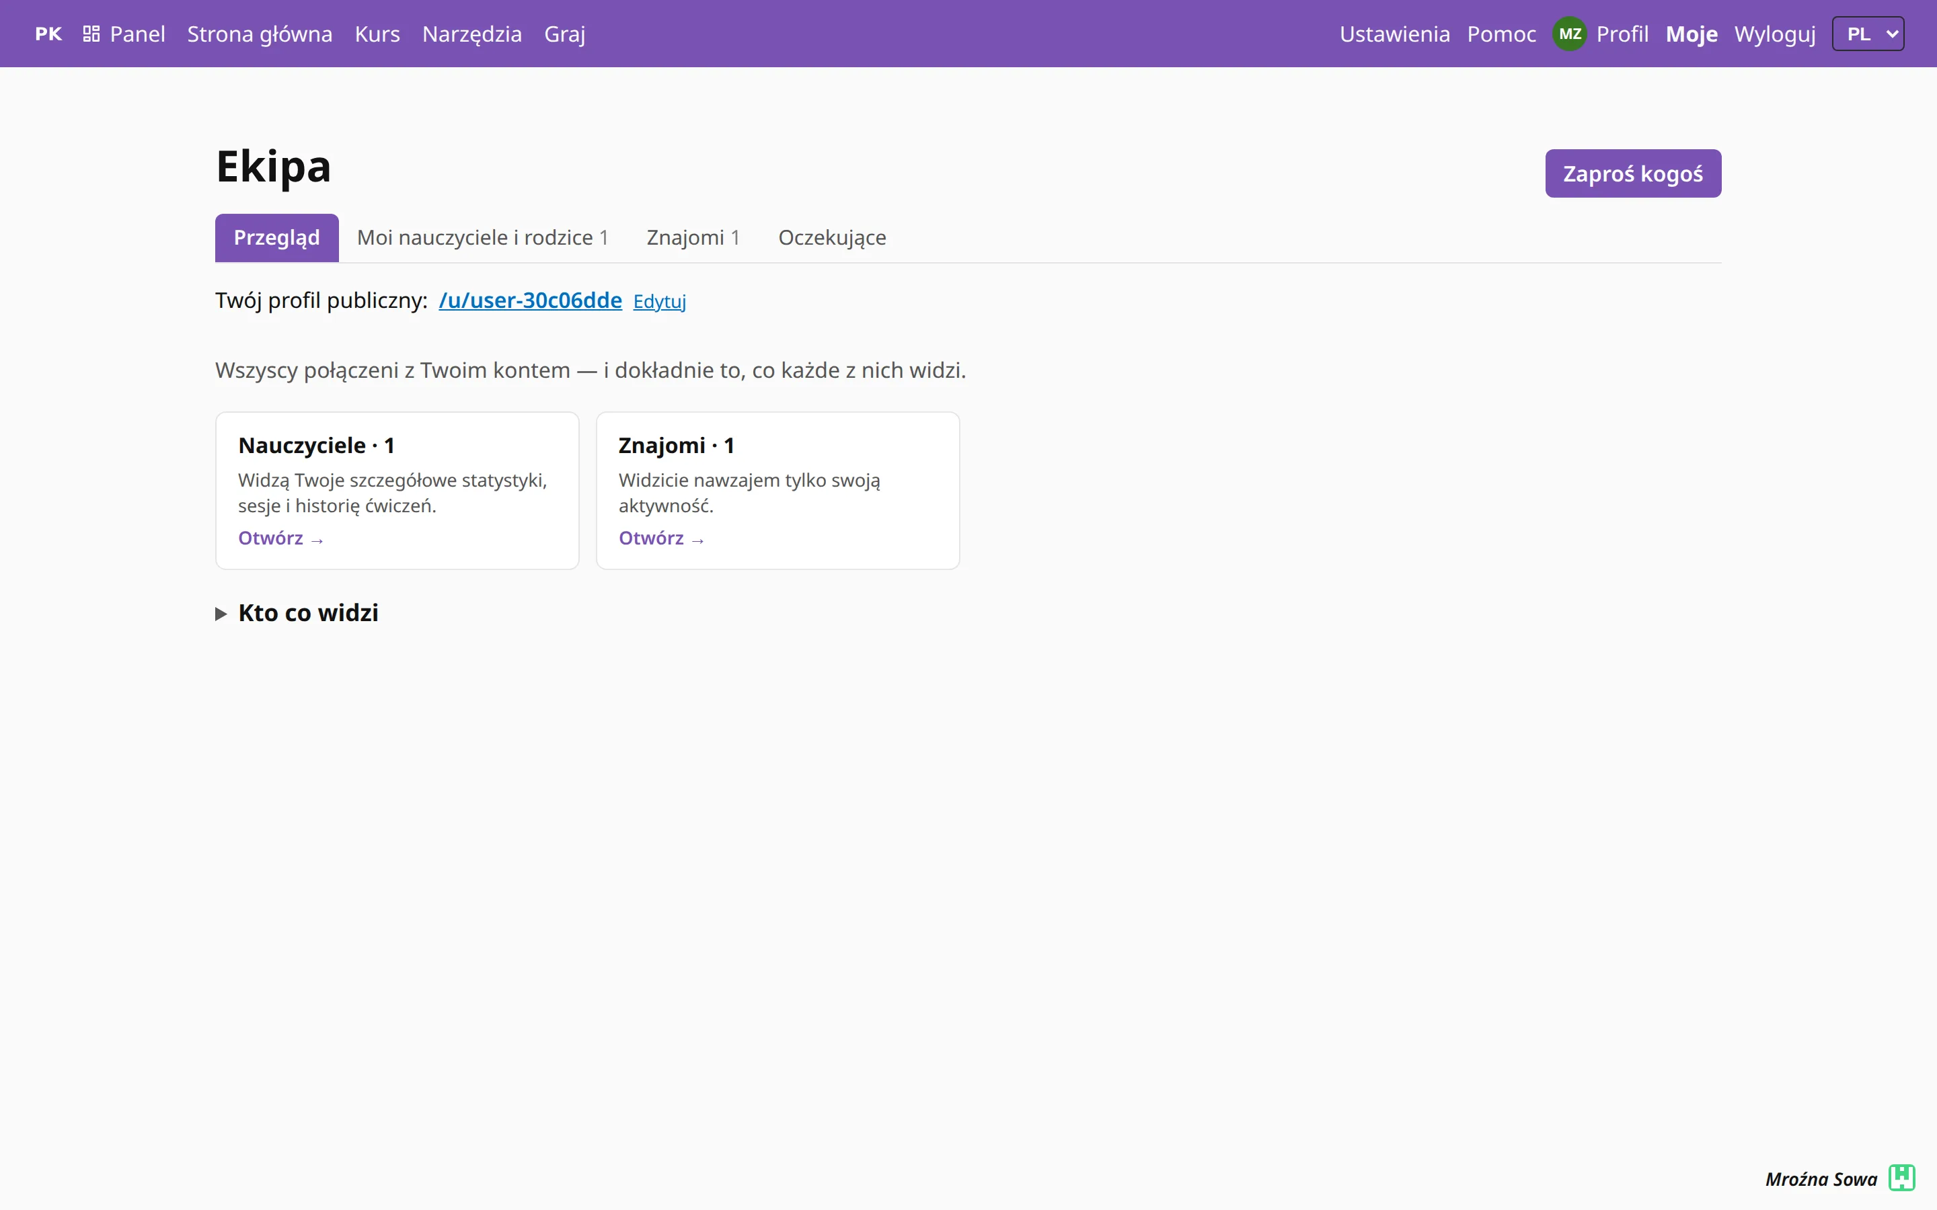
Task: Open the Profil link
Action: 1622,34
